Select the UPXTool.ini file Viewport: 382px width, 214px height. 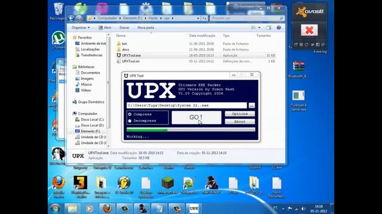coord(131,61)
